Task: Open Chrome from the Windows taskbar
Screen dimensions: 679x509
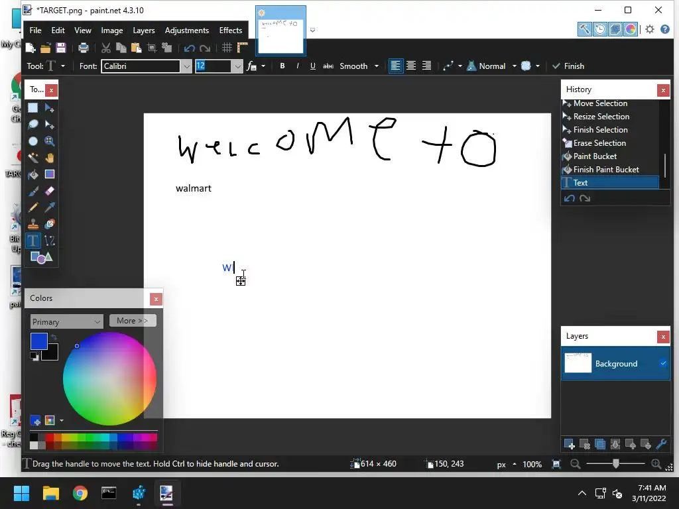Action: (x=80, y=493)
